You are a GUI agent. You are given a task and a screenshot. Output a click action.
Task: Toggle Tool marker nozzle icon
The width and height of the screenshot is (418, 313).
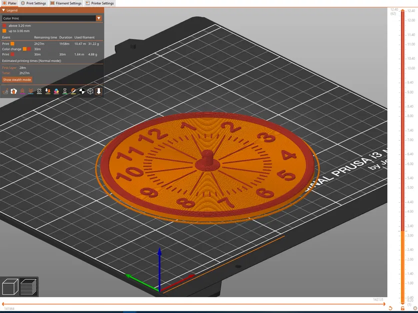pyautogui.click(x=99, y=92)
